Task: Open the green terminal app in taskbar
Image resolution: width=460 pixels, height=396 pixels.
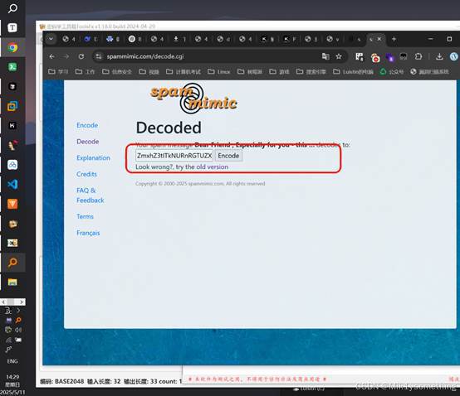Action: [12, 67]
